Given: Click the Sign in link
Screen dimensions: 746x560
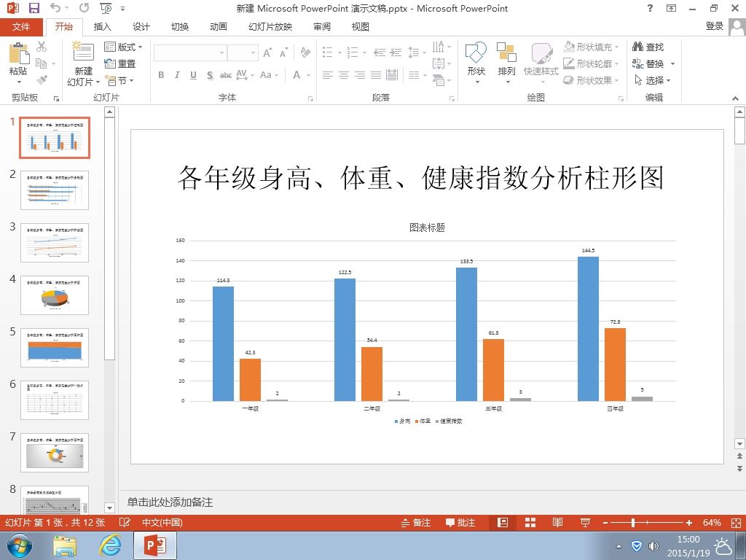Looking at the screenshot, I should coord(714,26).
